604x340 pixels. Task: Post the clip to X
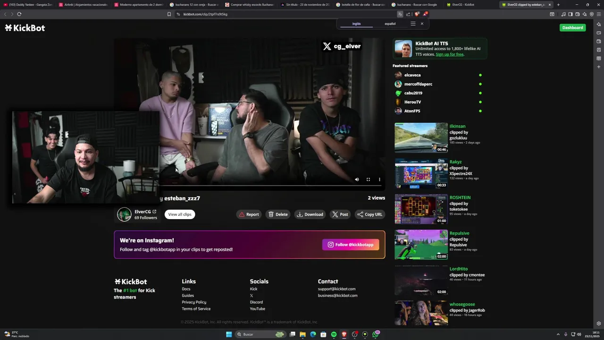pyautogui.click(x=340, y=214)
